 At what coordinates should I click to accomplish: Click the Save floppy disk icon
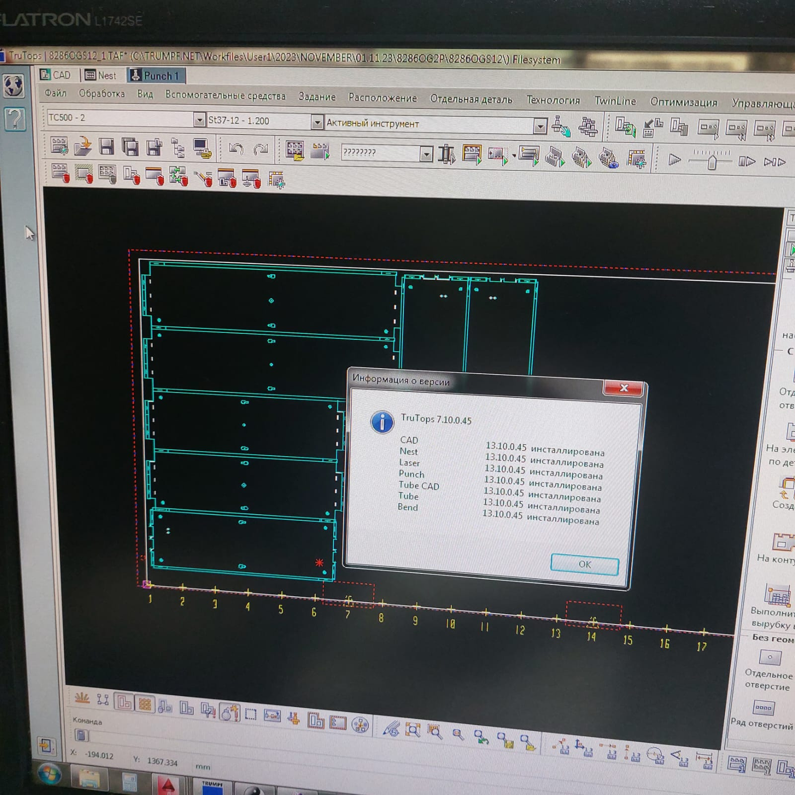click(x=106, y=147)
